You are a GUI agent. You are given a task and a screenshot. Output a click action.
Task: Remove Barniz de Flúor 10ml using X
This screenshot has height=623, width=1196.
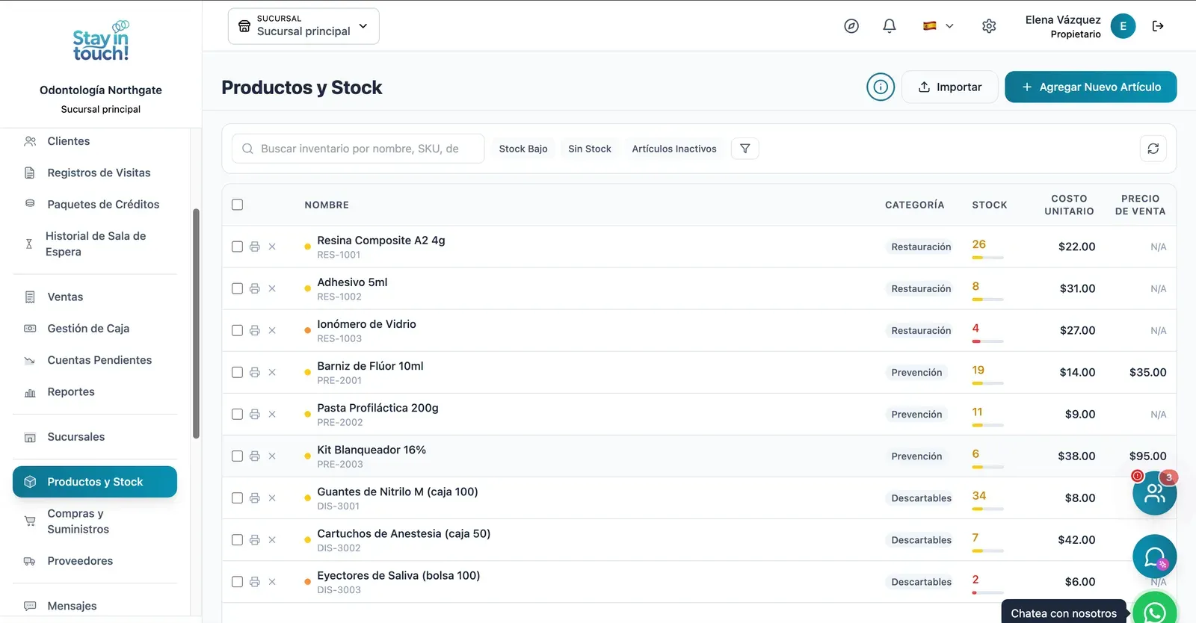click(x=272, y=372)
